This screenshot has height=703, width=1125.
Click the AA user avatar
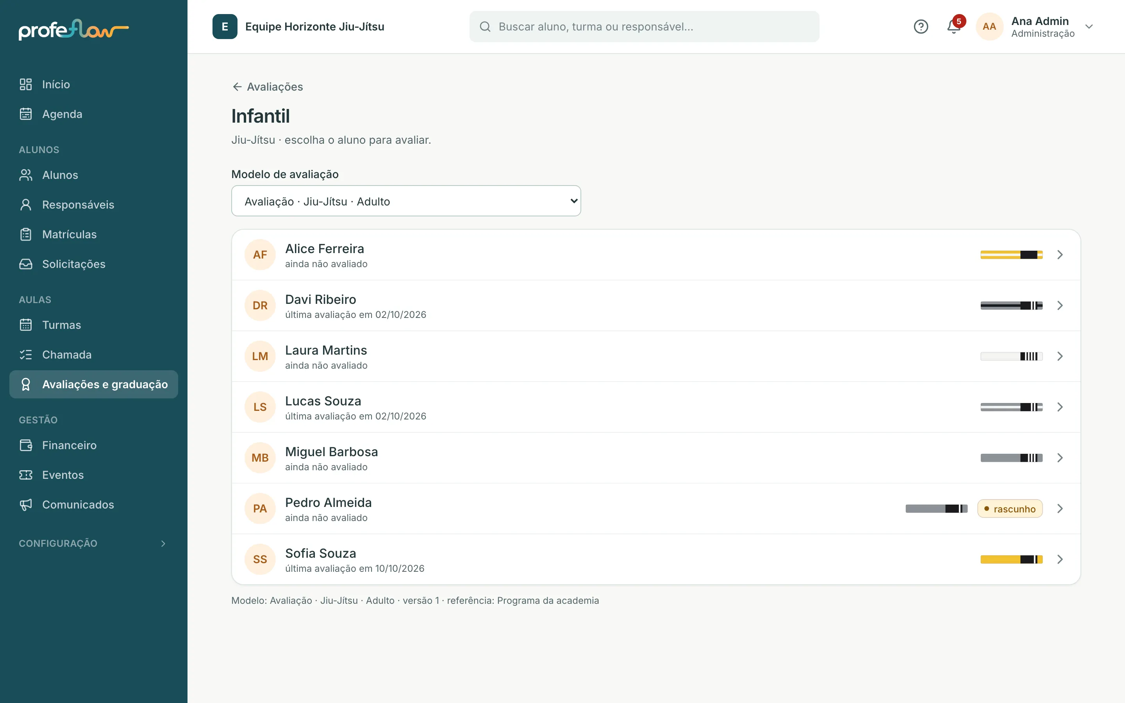point(989,27)
